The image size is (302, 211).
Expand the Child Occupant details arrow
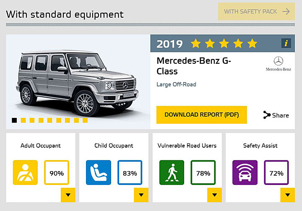[x=141, y=195]
